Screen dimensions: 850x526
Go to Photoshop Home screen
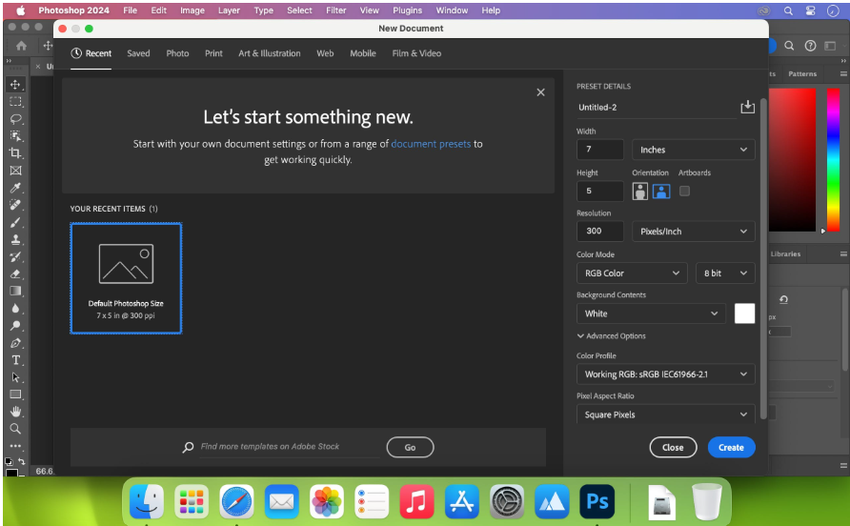[21, 46]
